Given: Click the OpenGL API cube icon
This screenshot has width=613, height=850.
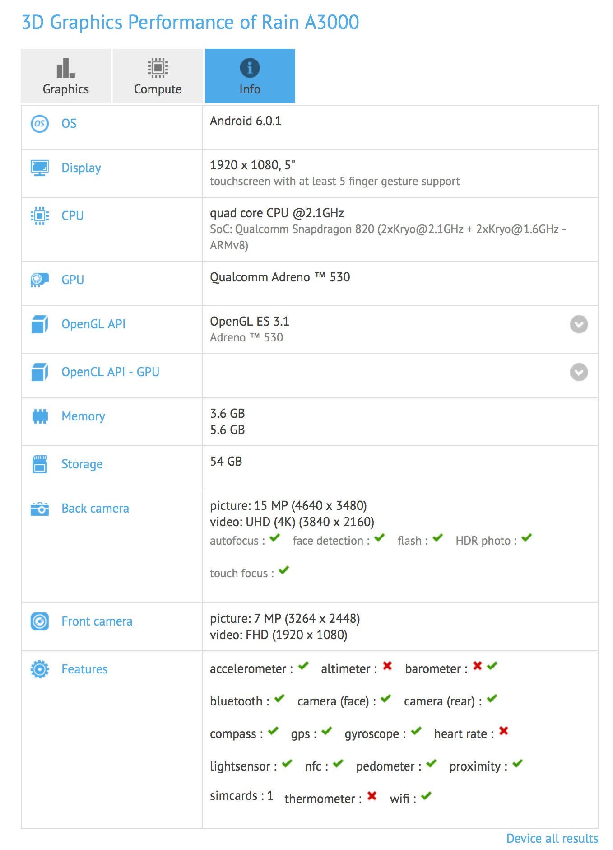Looking at the screenshot, I should (x=40, y=324).
